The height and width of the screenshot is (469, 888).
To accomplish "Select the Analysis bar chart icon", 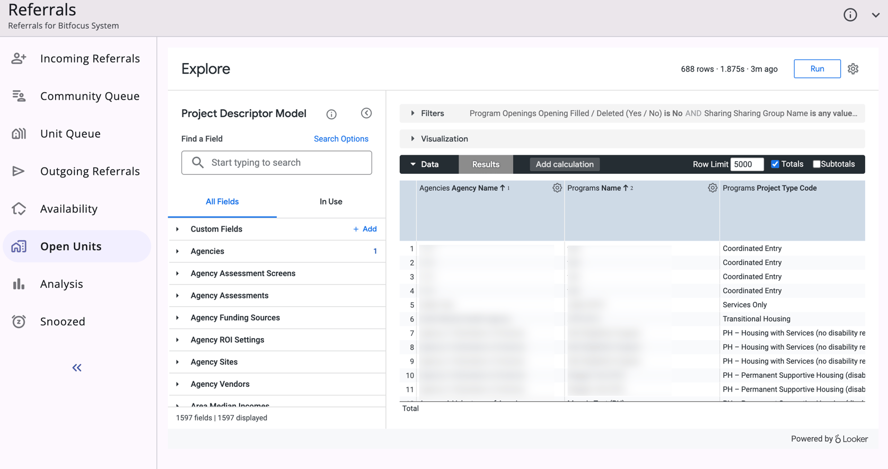I will [x=19, y=284].
